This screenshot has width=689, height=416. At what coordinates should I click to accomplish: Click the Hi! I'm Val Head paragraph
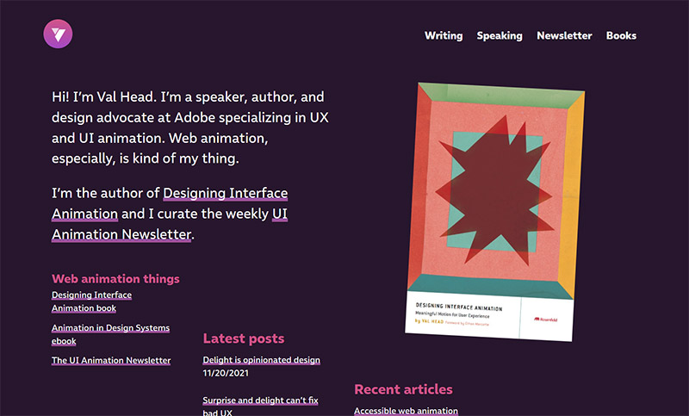pos(189,127)
